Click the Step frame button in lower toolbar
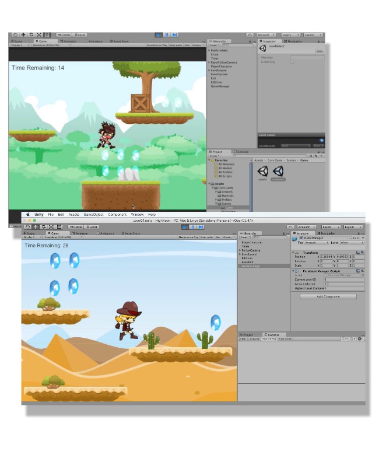 (x=200, y=227)
